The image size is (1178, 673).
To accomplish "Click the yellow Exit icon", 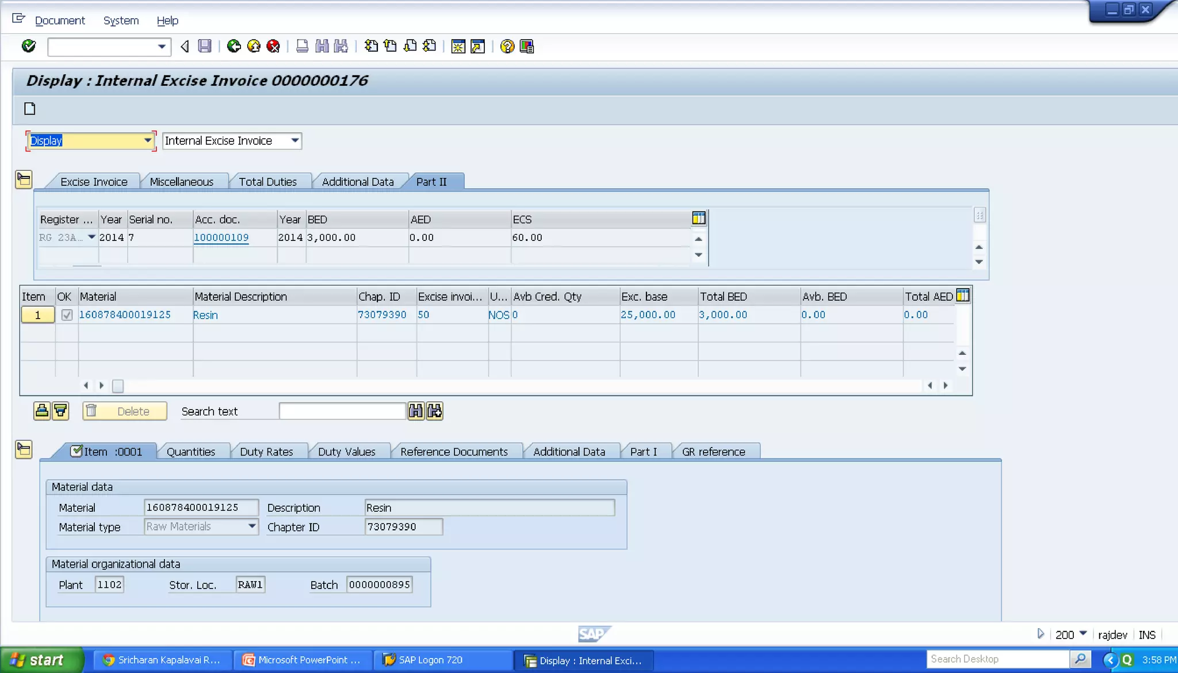I will [254, 46].
